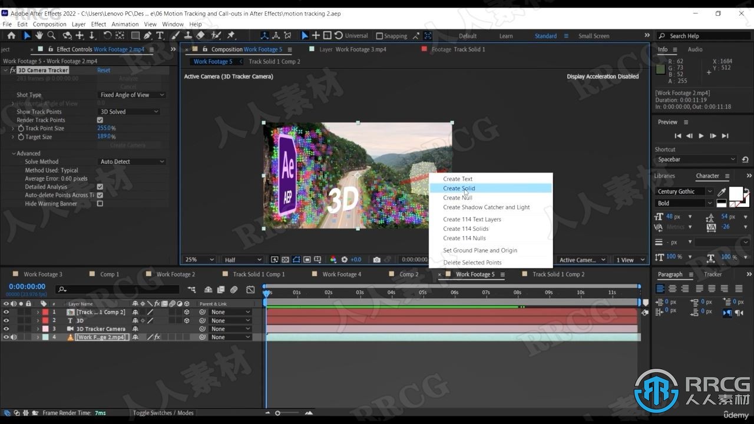Expand the Track Point Size property
The height and width of the screenshot is (424, 754).
14,128
